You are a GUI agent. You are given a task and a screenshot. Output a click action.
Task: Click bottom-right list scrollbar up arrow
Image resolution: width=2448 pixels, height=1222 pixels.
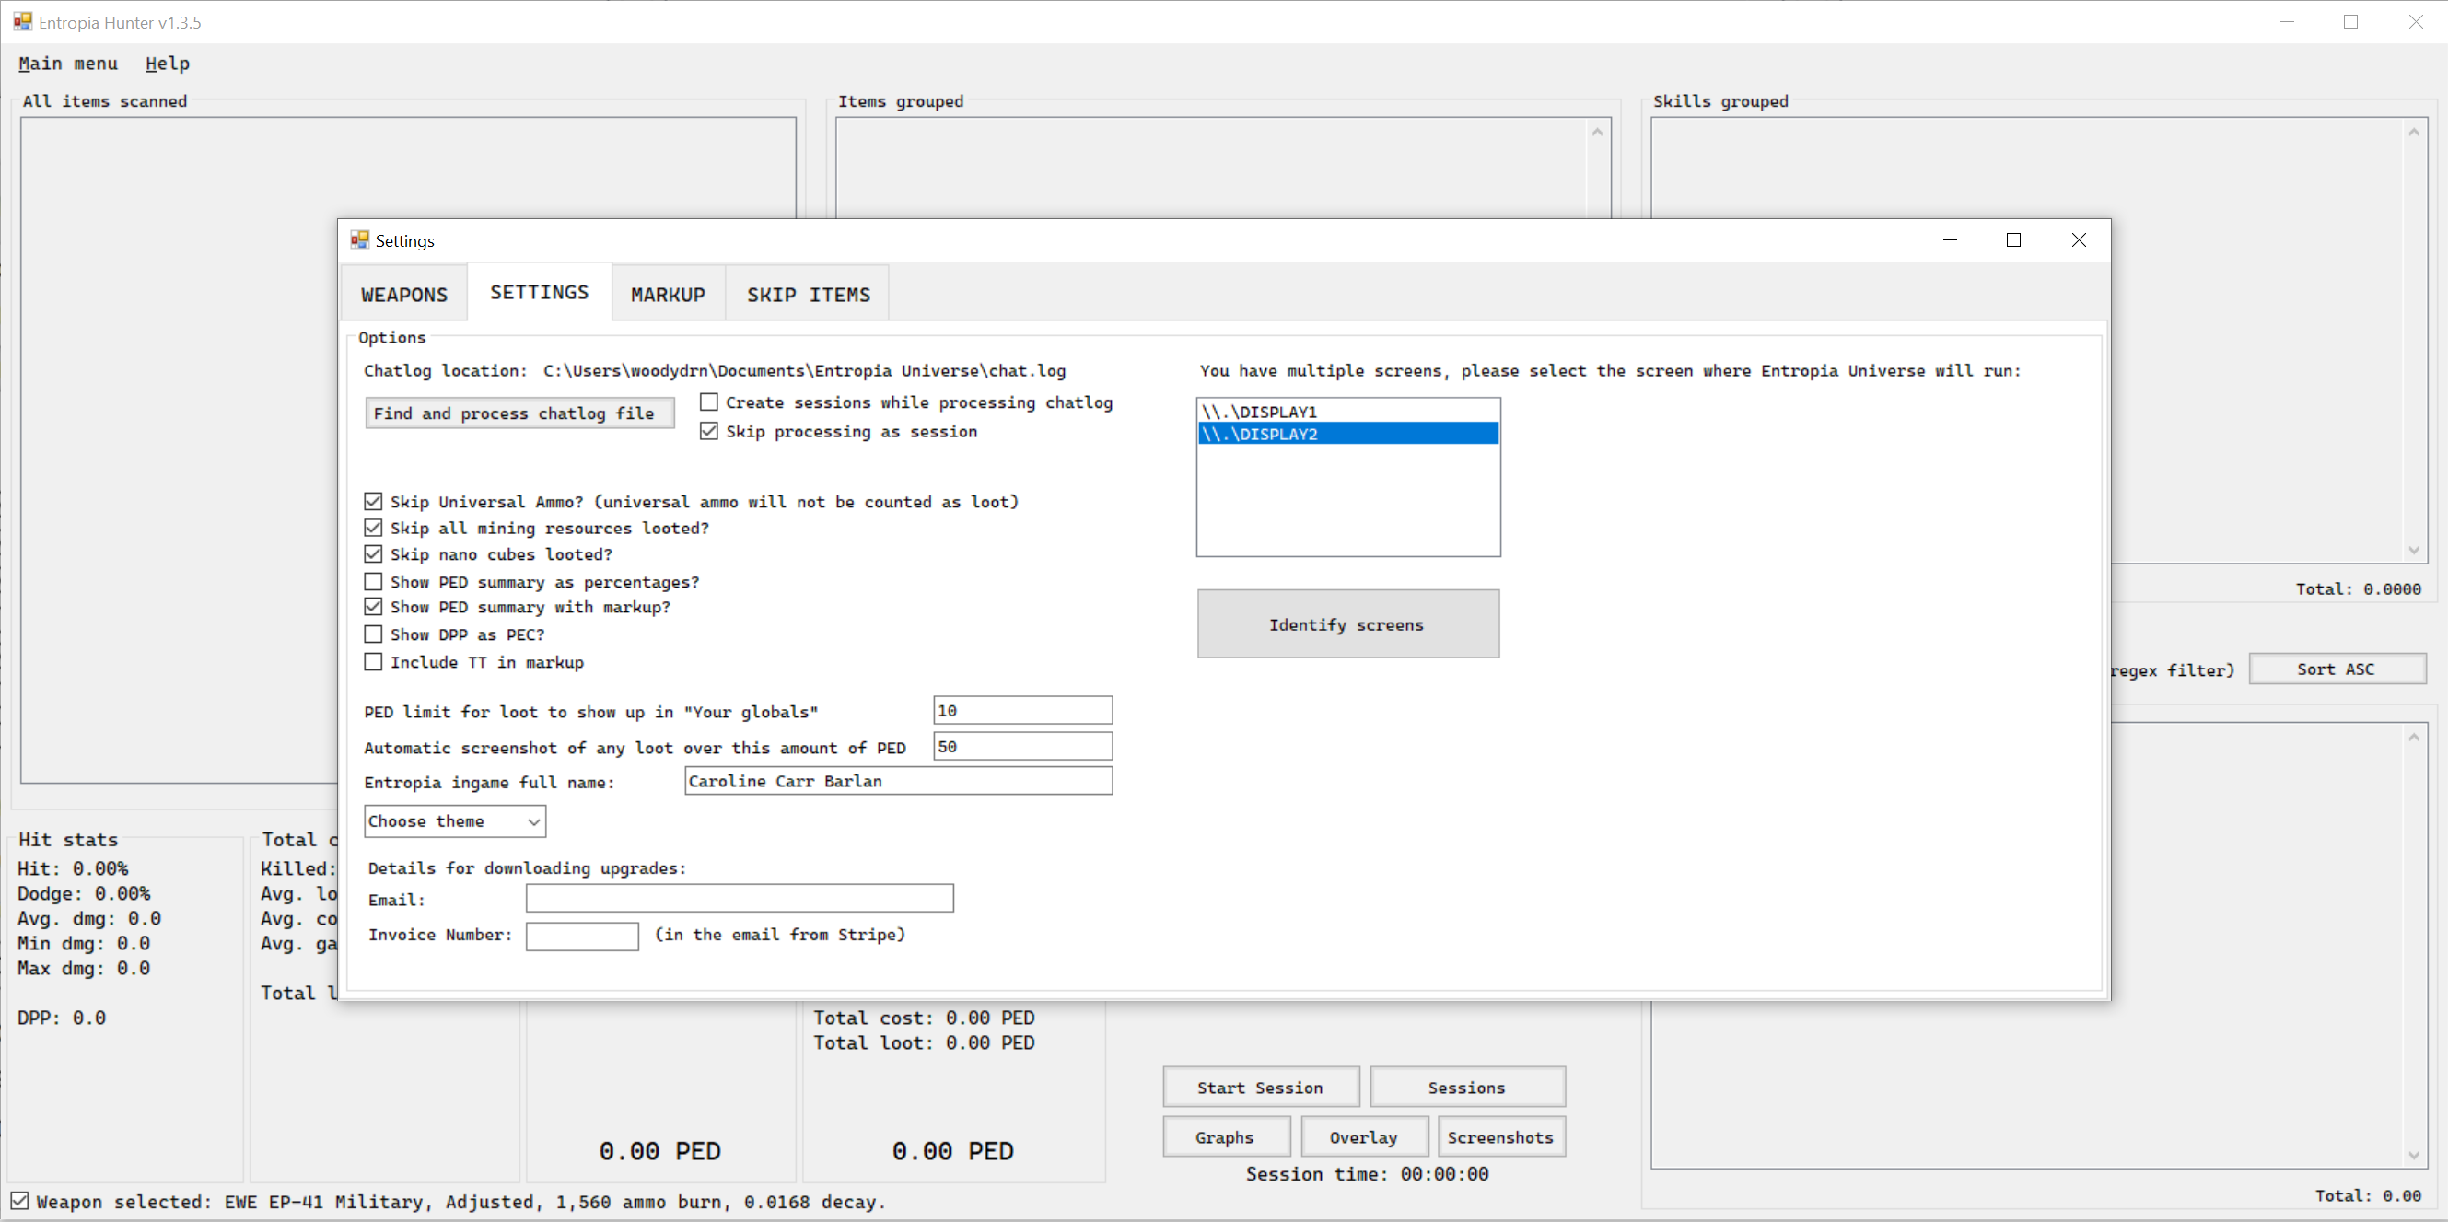point(2414,738)
